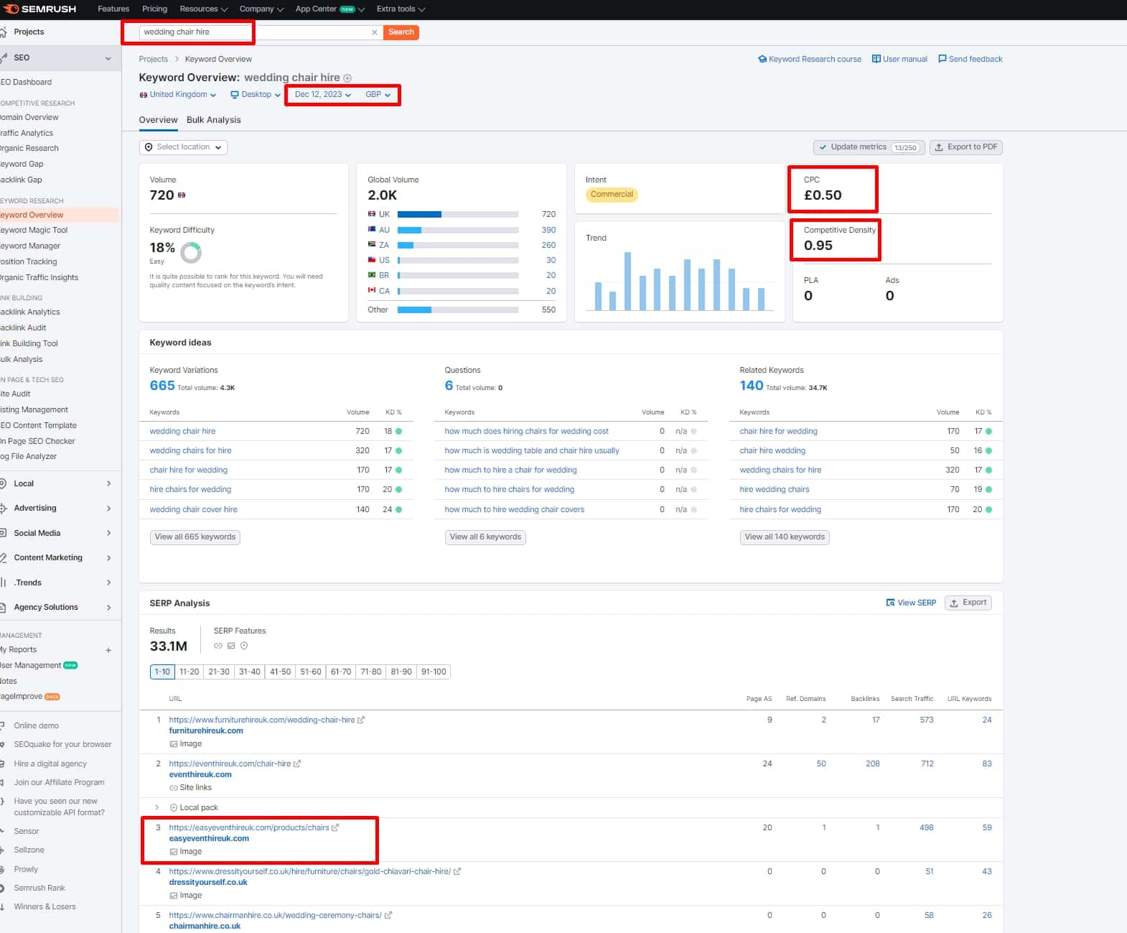Open Site Audit in sidebar
This screenshot has width=1127, height=933.
pos(15,394)
